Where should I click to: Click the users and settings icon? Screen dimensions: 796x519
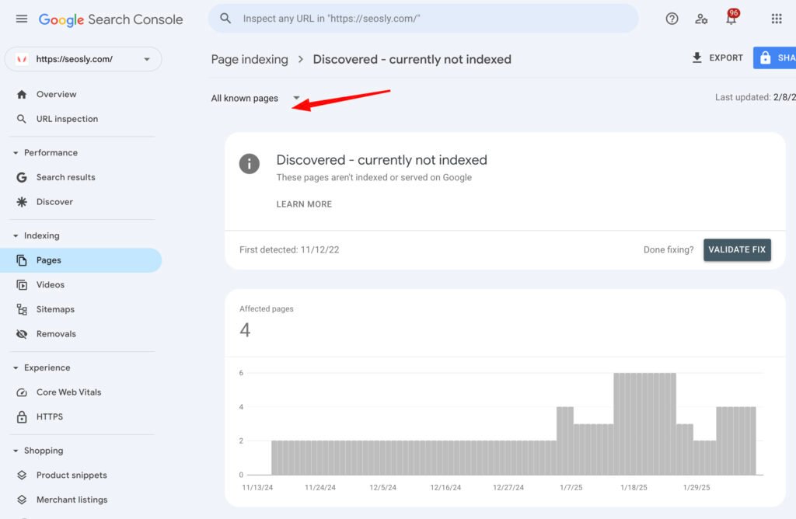click(701, 19)
